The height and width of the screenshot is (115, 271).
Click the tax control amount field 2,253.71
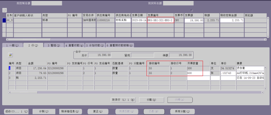(x=232, y=20)
